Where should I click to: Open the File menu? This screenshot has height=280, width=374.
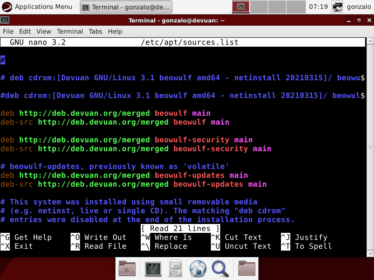click(8, 31)
